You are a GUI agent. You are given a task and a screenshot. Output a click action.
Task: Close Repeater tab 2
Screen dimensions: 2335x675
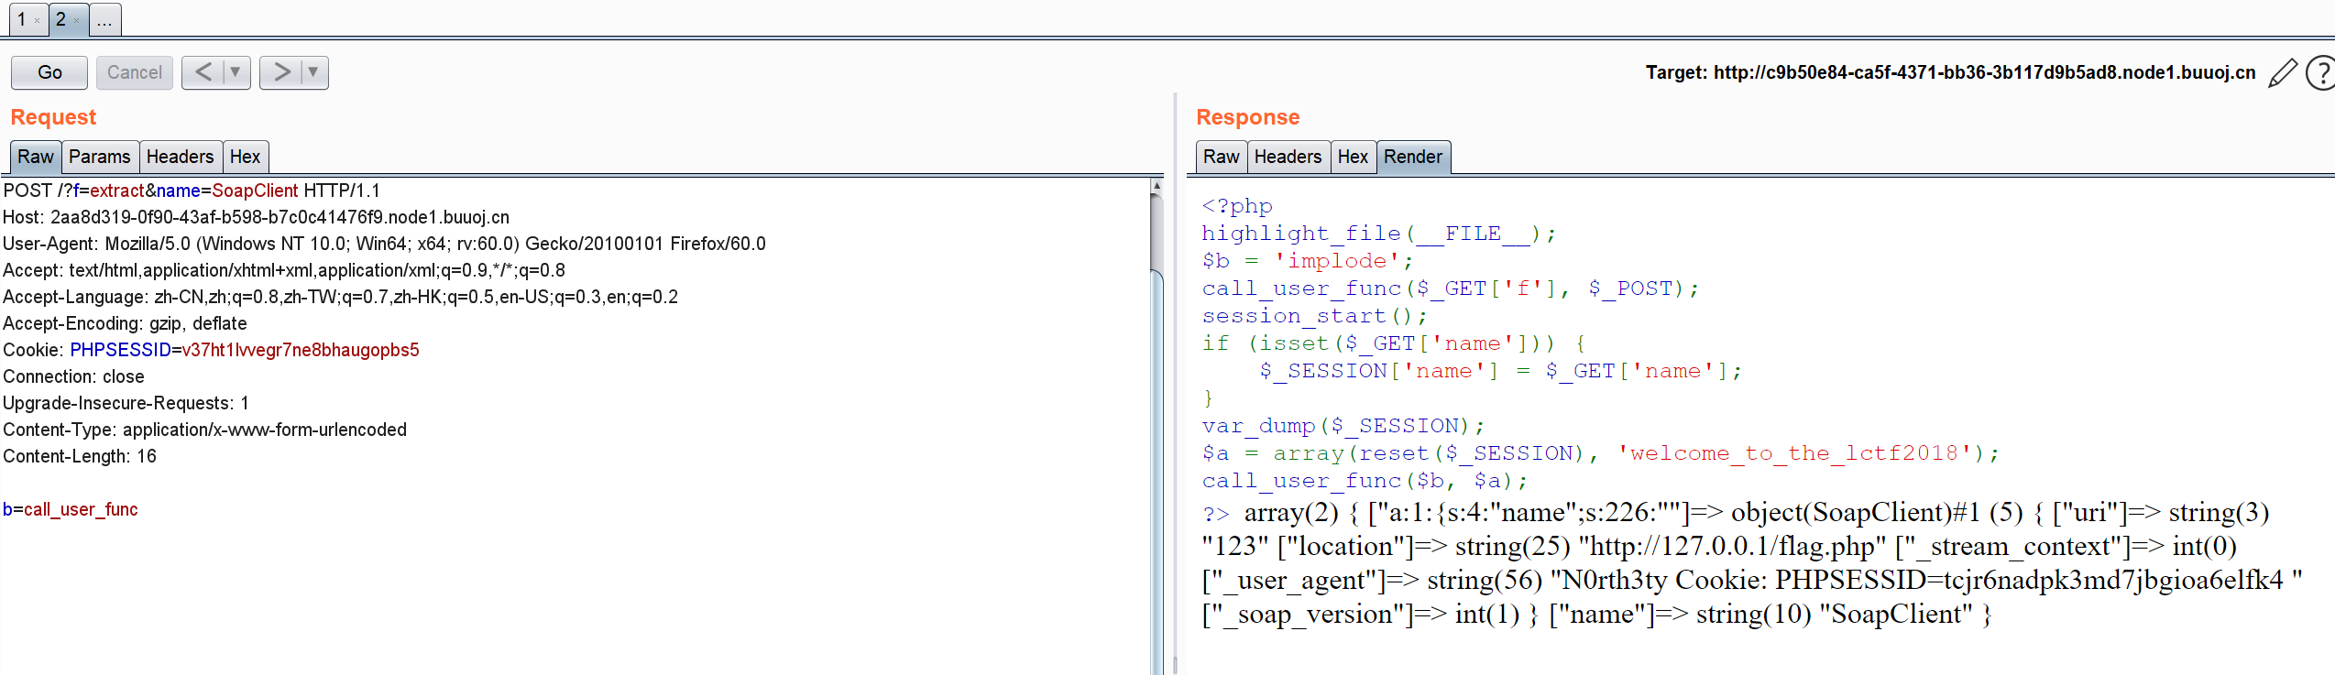pos(76,20)
